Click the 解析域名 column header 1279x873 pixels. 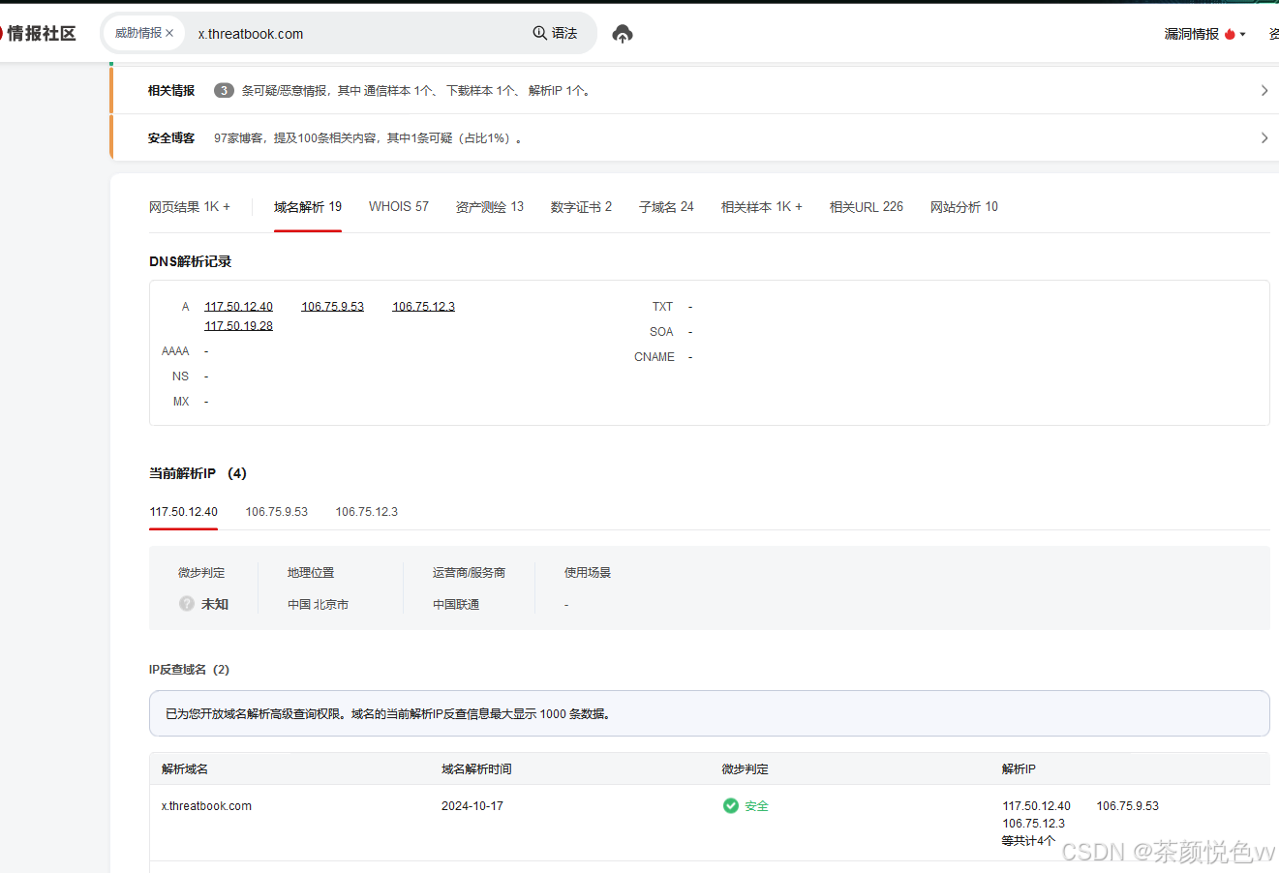tap(185, 769)
